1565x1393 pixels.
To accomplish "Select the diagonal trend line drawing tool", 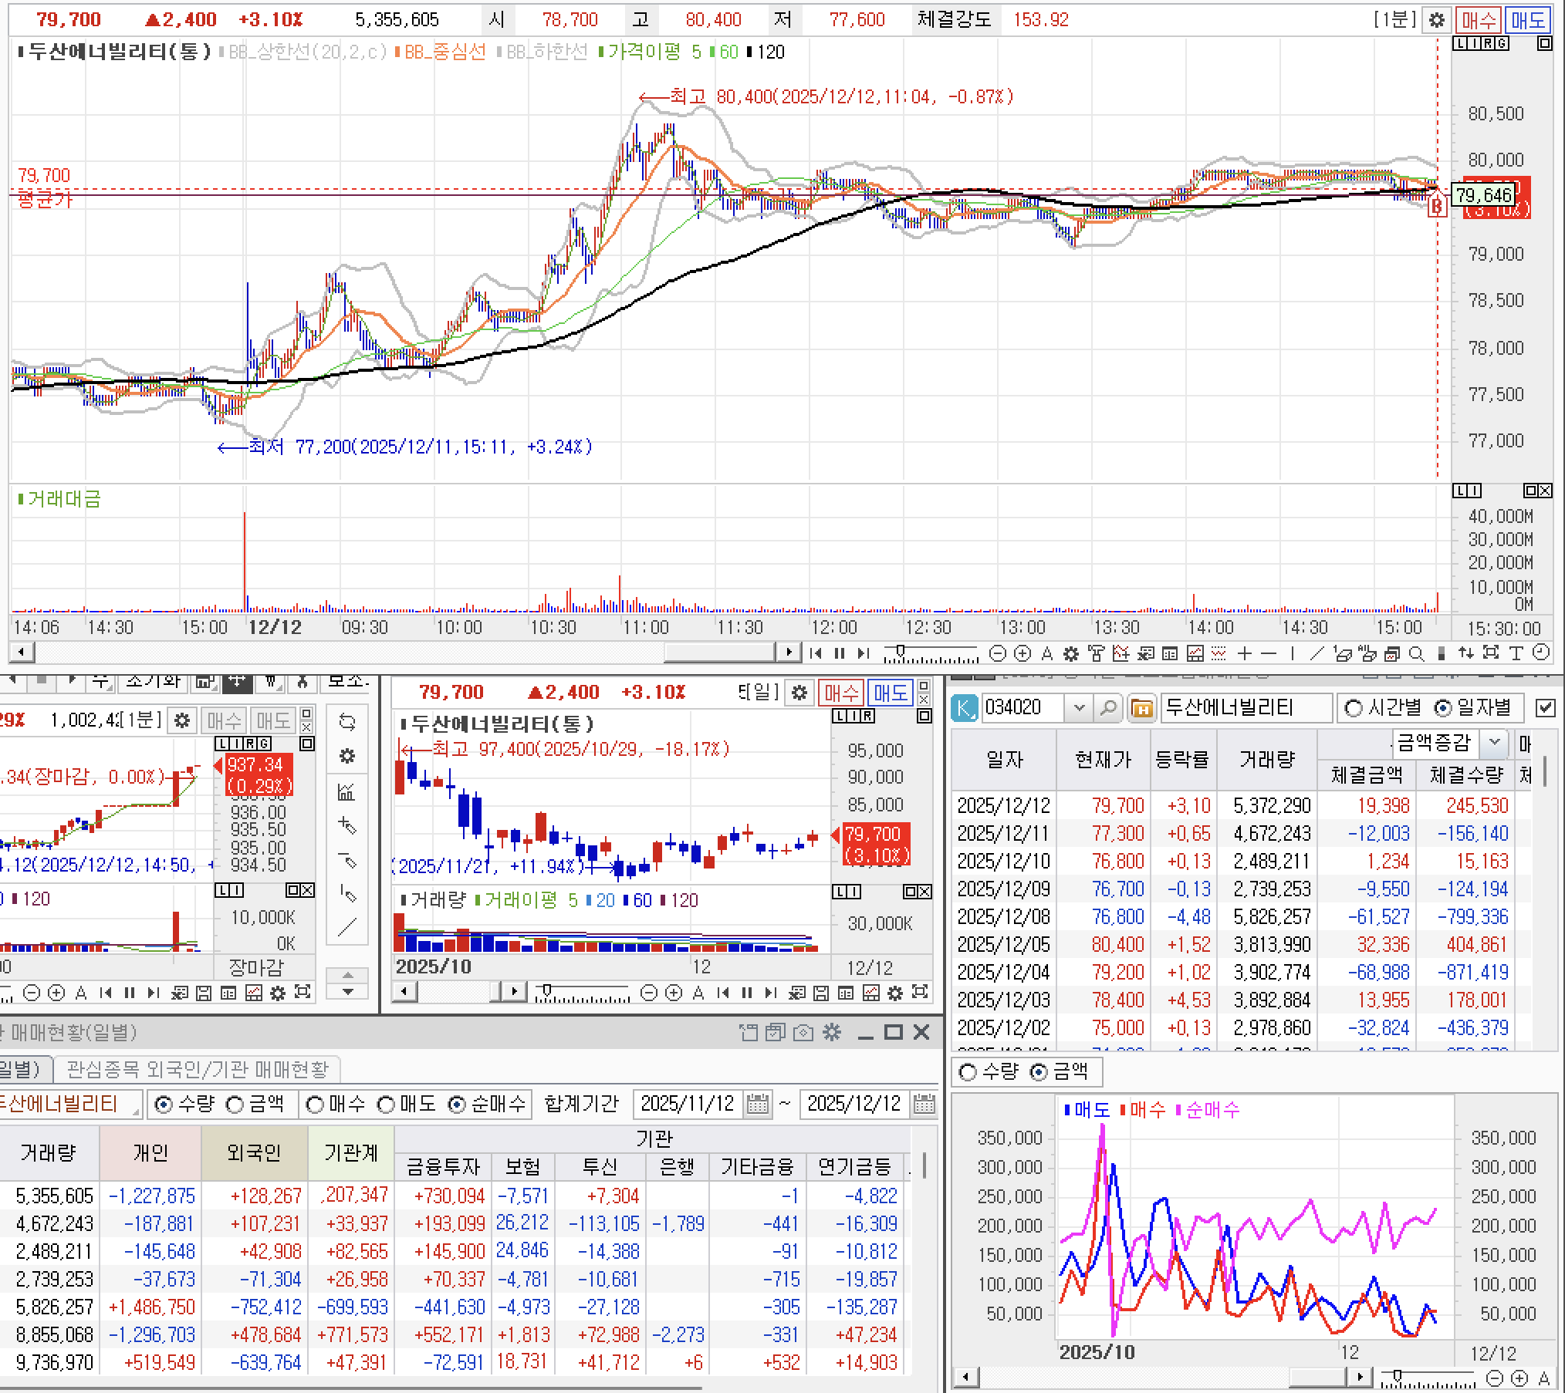I will 1317,654.
